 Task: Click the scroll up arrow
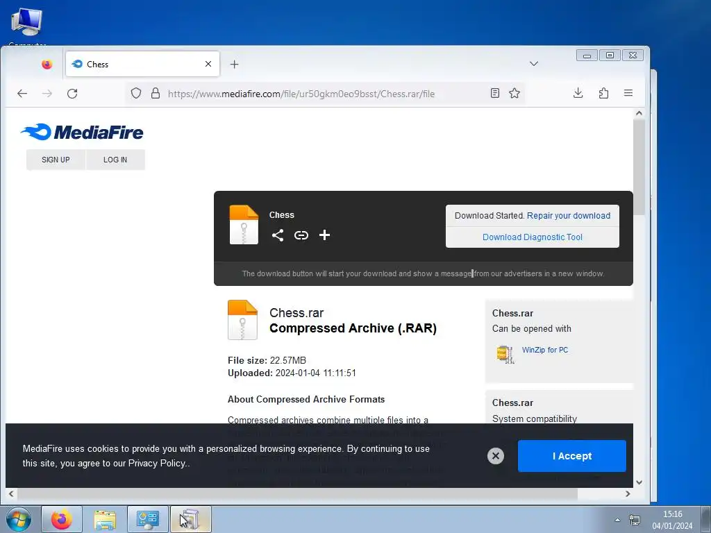click(639, 113)
